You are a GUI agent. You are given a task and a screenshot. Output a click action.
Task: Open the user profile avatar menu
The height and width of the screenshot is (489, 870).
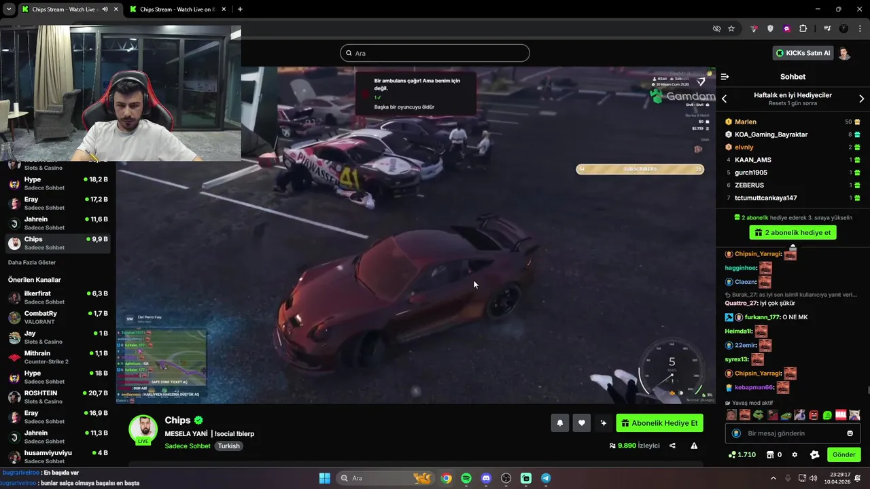pos(844,53)
